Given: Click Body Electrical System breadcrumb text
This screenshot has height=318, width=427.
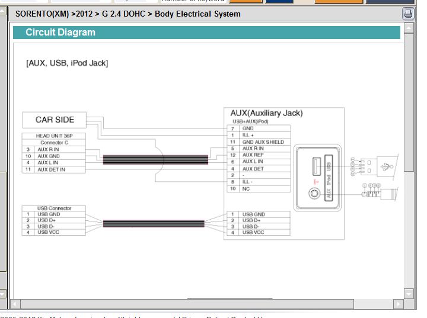Looking at the screenshot, I should (x=197, y=14).
